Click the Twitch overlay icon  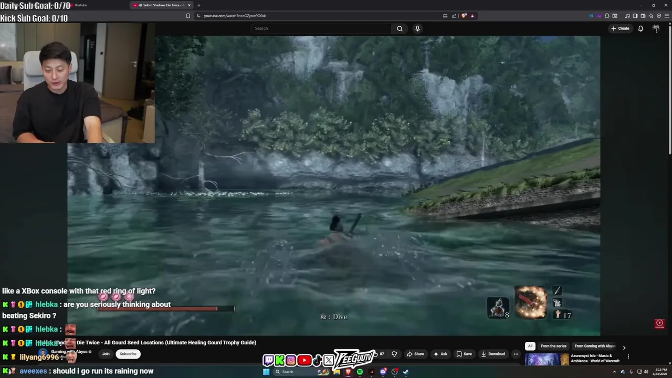pos(269,360)
